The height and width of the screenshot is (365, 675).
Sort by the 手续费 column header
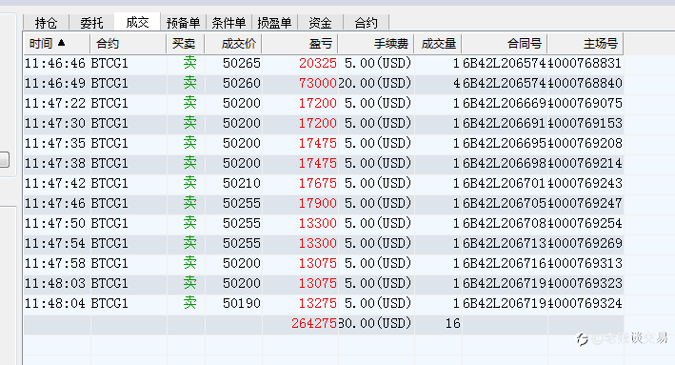[x=376, y=44]
